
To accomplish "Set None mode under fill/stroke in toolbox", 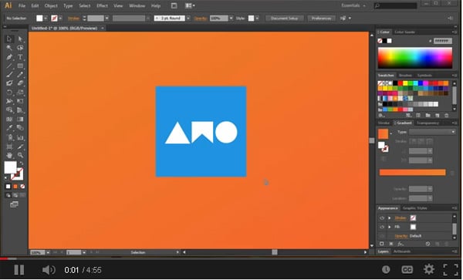I will tap(22, 187).
